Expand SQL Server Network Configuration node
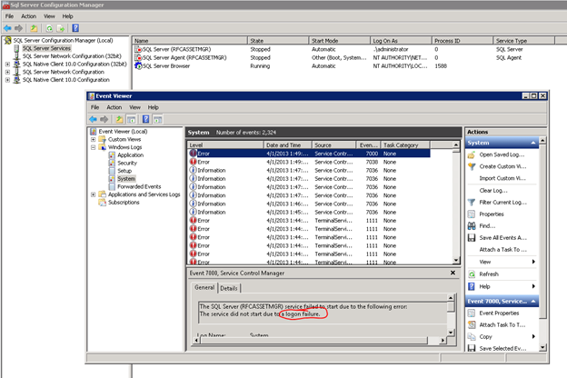 (x=7, y=72)
